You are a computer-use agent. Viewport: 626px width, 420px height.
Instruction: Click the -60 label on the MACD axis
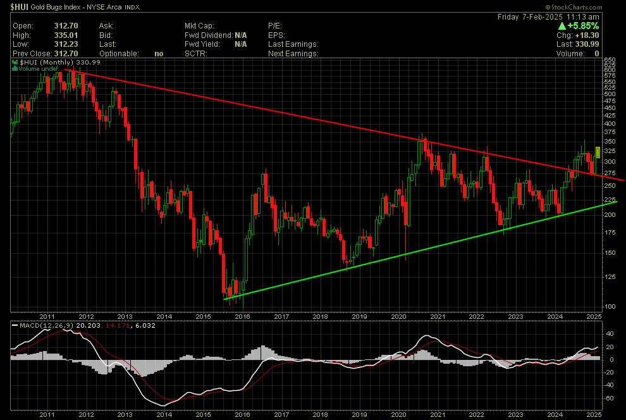pos(609,398)
